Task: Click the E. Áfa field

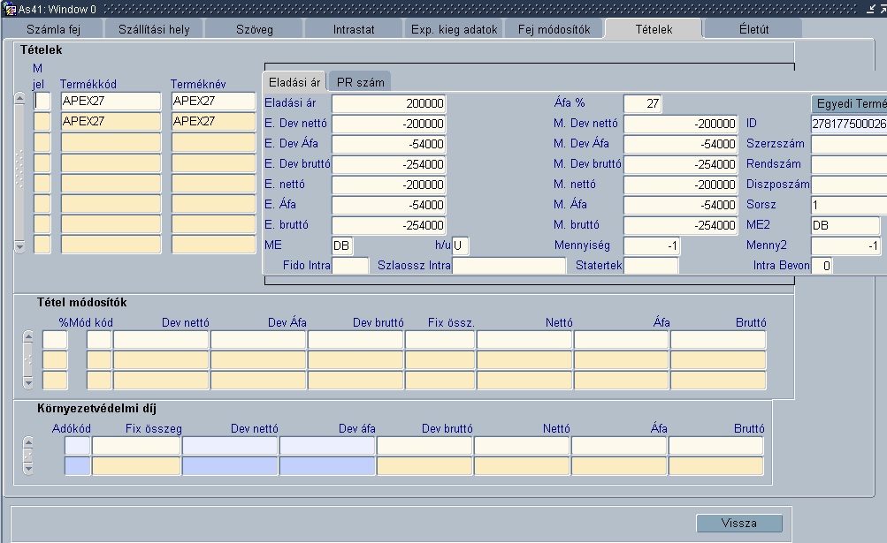Action: 388,205
